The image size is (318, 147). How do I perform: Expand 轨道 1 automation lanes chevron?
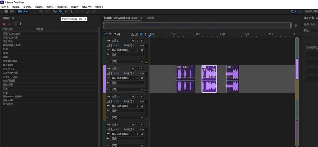click(107, 61)
